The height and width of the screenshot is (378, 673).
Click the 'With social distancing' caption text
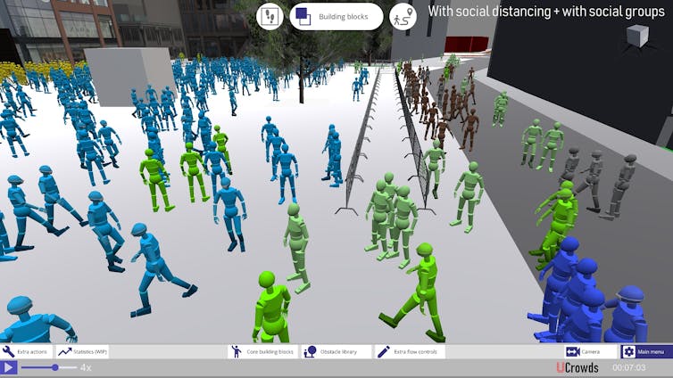coord(546,12)
